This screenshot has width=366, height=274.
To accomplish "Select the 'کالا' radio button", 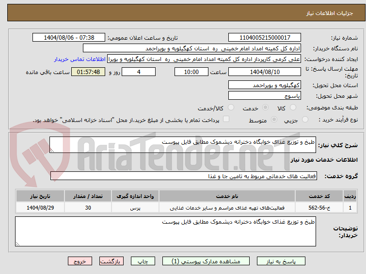I will (x=293, y=107).
